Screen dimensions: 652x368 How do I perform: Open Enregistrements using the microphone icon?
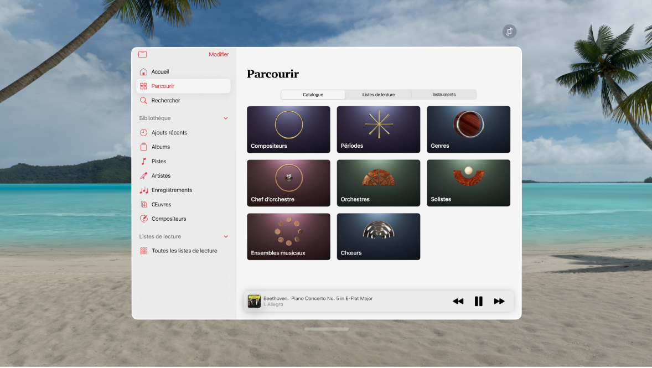pyautogui.click(x=144, y=190)
